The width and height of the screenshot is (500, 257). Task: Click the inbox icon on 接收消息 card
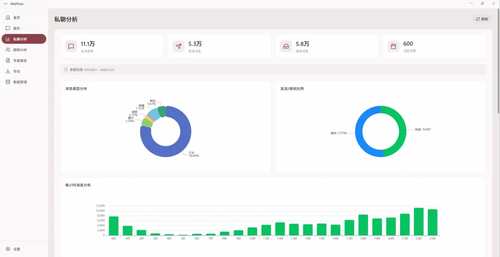[286, 46]
